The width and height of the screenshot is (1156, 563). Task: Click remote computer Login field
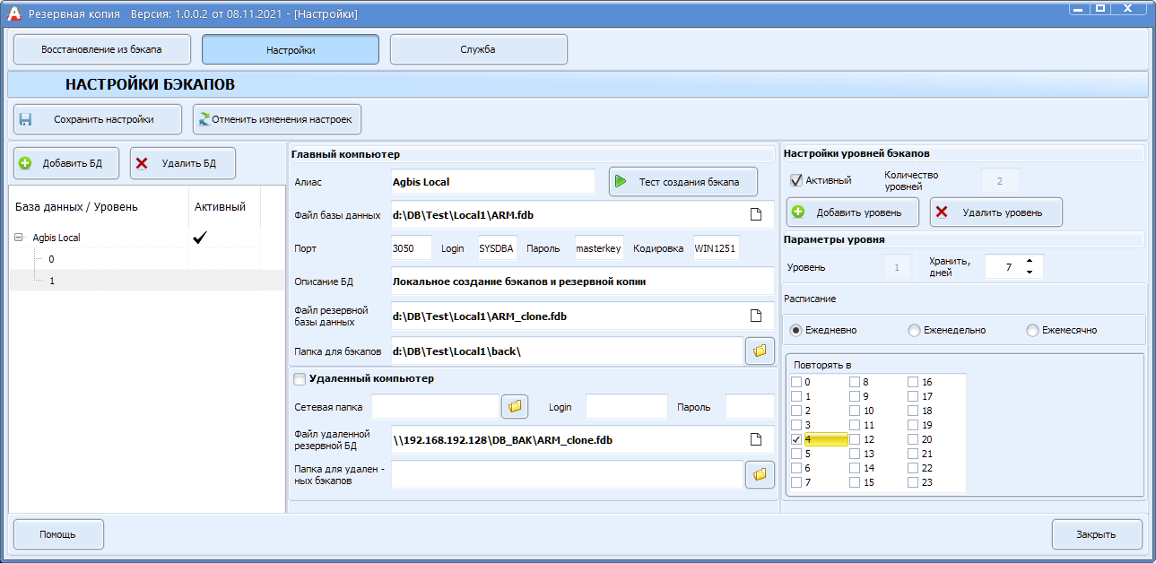pos(627,407)
